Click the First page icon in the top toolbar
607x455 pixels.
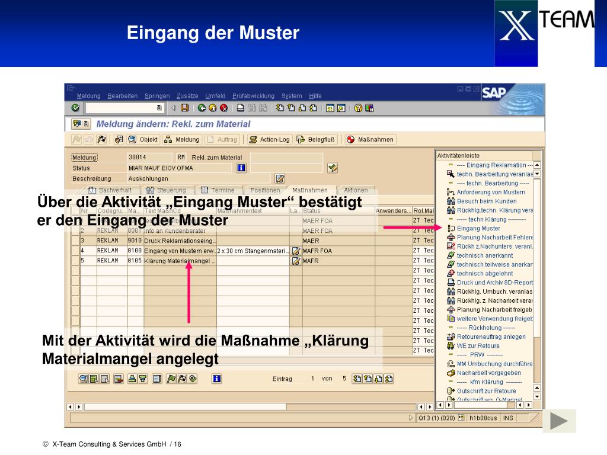[280, 108]
